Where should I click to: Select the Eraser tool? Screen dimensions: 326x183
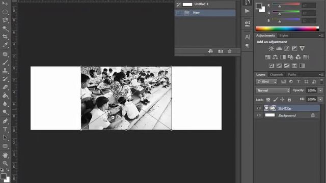tap(5, 87)
